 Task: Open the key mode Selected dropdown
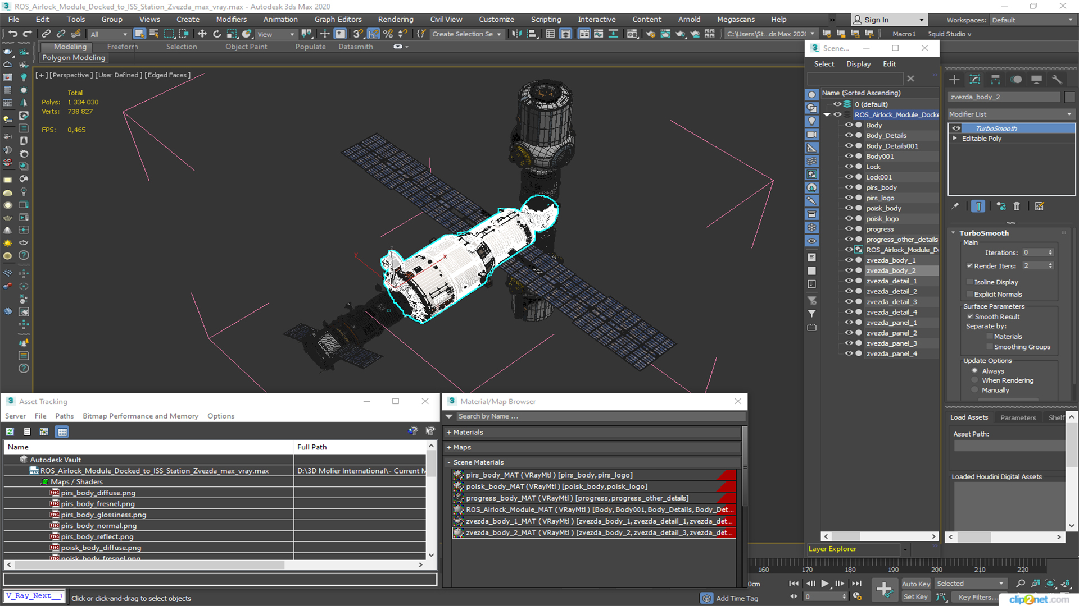(970, 584)
